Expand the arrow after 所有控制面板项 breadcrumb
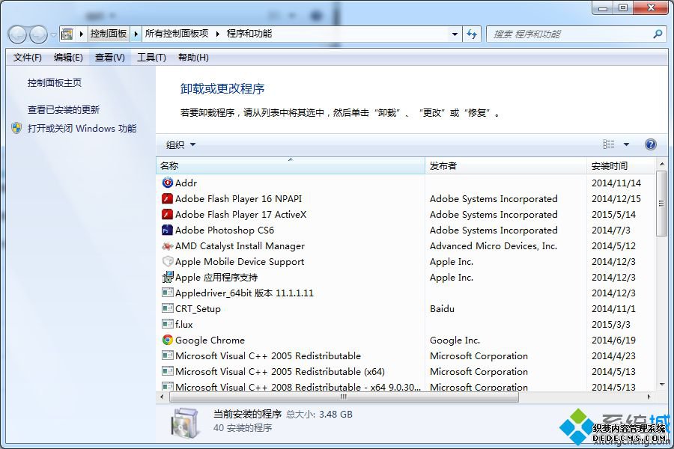 click(217, 34)
